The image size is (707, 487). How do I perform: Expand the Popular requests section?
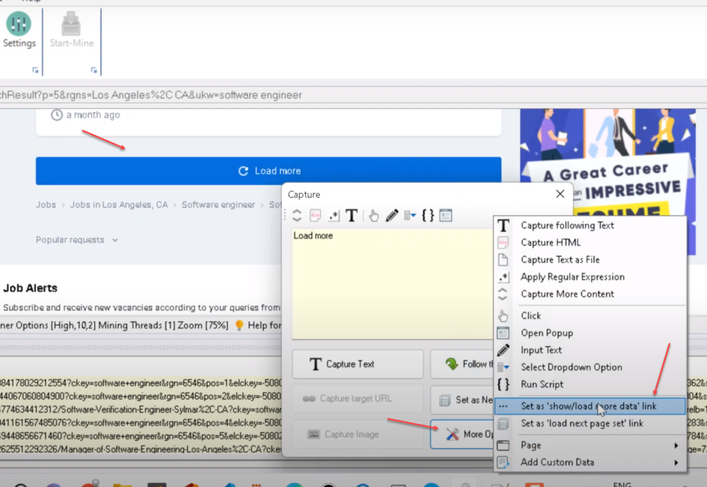pyautogui.click(x=77, y=240)
